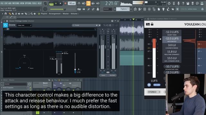Open the EDIT menu
This screenshot has height=115, width=206.
click(x=6, y=3)
